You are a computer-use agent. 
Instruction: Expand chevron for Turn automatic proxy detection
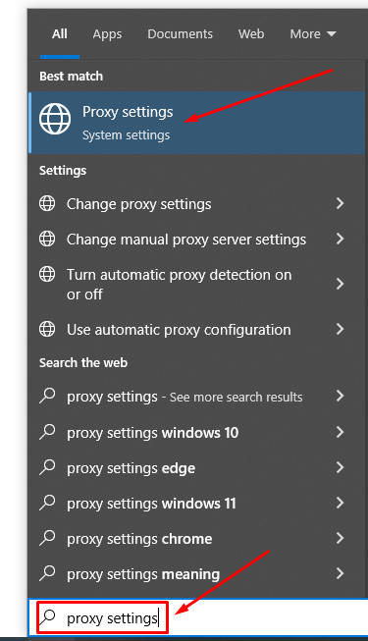340,284
